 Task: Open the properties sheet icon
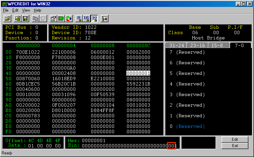53,19
